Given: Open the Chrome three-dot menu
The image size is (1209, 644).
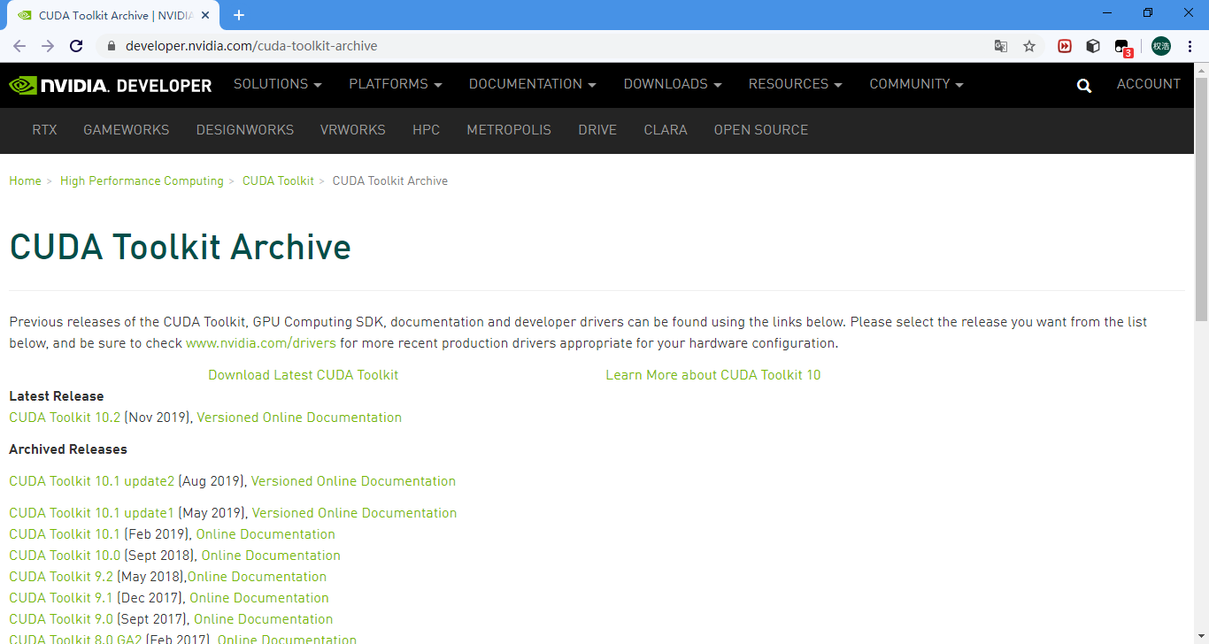Looking at the screenshot, I should [1190, 46].
